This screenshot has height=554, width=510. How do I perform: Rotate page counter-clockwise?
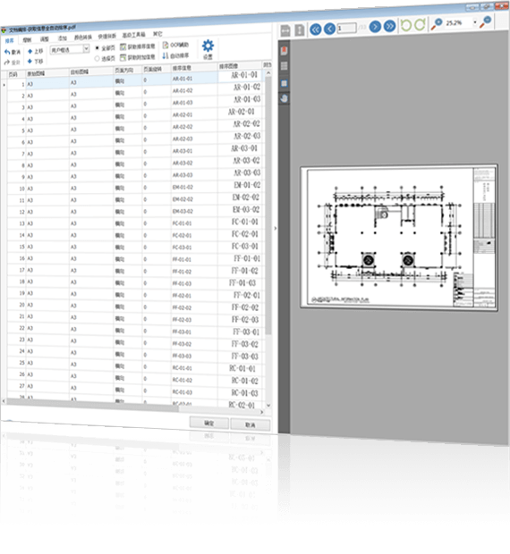[x=406, y=25]
